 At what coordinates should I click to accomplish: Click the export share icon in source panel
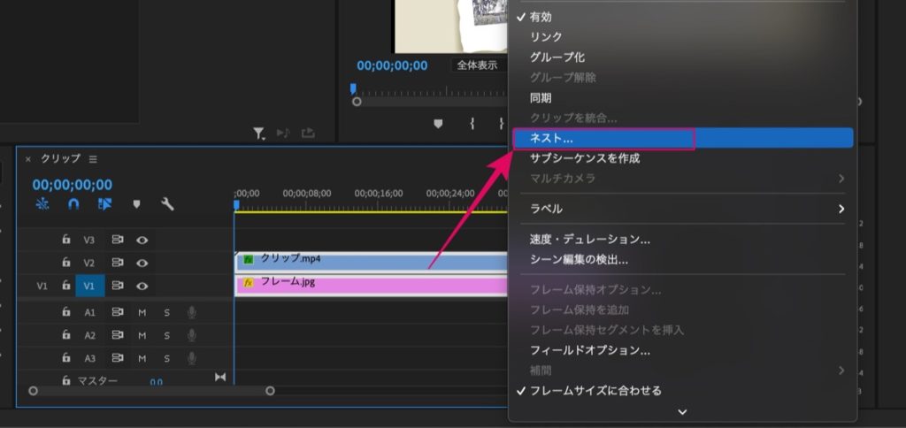coord(309,134)
